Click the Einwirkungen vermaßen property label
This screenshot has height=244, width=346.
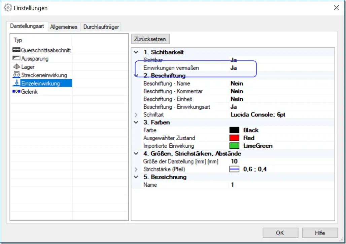(171, 68)
